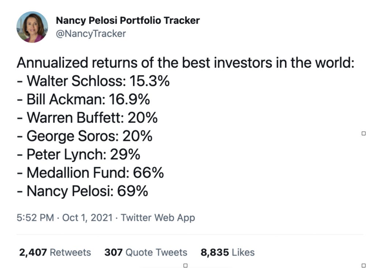Click the Peter Lynch 29% line
This screenshot has height=268, width=374.
(x=79, y=155)
